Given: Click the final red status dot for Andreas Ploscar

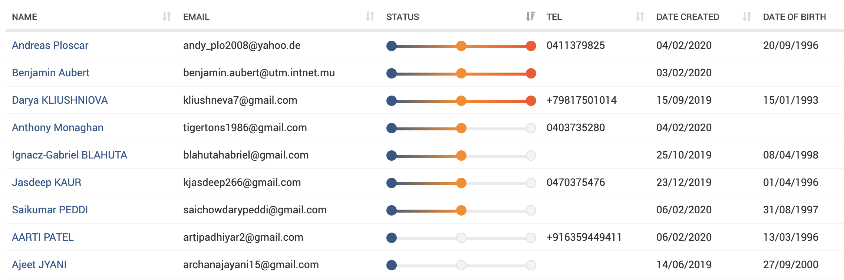Looking at the screenshot, I should pyautogui.click(x=531, y=46).
